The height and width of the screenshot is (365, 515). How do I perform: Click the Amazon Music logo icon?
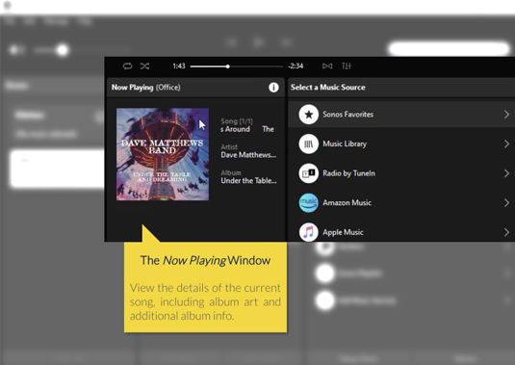pyautogui.click(x=308, y=202)
